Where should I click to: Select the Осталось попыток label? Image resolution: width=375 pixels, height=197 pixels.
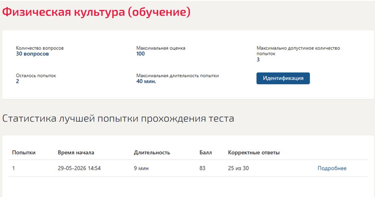[36, 76]
